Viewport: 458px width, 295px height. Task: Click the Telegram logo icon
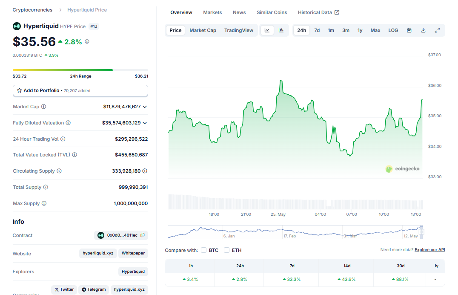84,289
